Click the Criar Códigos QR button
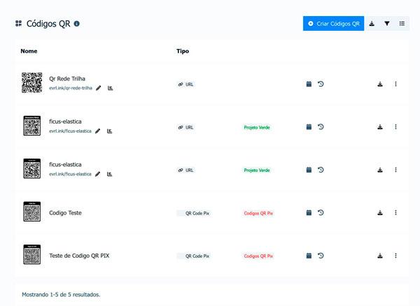 pos(333,24)
